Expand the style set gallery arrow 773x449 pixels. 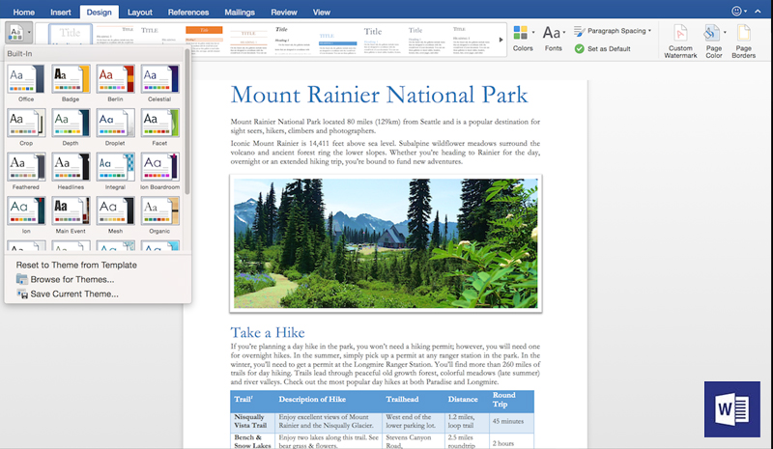501,40
